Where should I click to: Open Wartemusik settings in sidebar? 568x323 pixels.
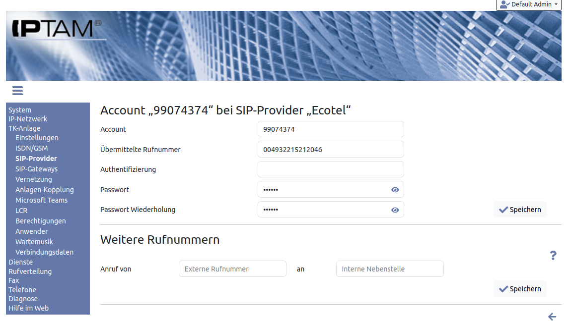pyautogui.click(x=34, y=242)
